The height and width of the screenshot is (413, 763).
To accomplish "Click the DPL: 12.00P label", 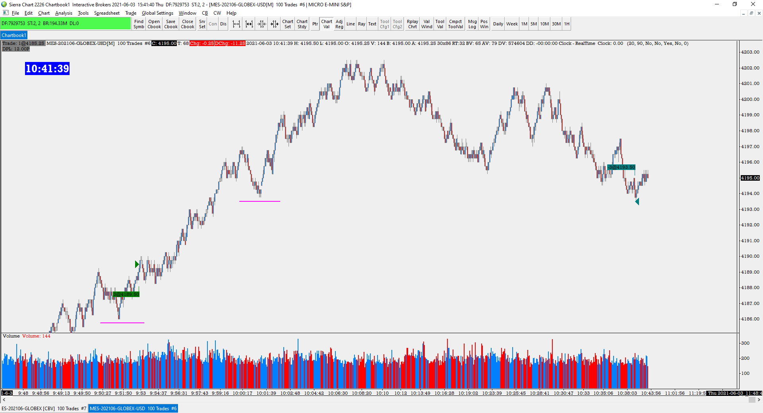I will pos(16,49).
